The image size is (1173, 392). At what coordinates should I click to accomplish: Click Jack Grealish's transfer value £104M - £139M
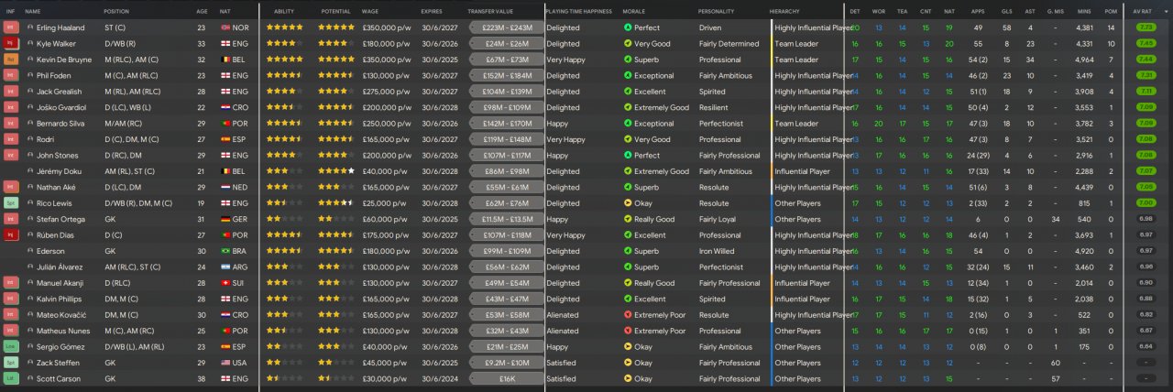coord(506,92)
